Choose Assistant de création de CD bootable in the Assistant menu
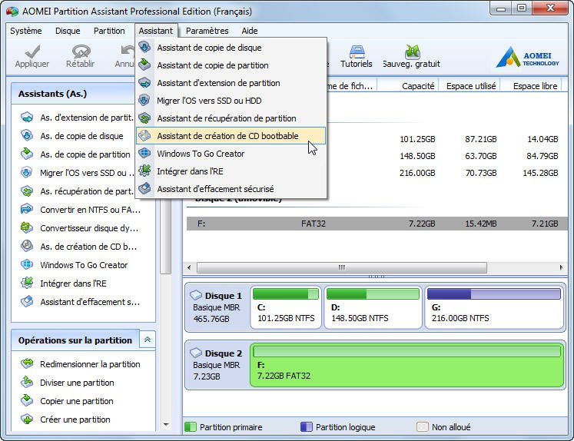 tap(231, 136)
